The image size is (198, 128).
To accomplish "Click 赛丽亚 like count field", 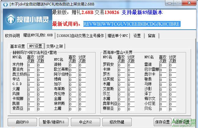I will pos(121,109).
